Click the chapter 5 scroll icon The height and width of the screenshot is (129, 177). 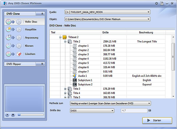pyautogui.click(x=75, y=63)
